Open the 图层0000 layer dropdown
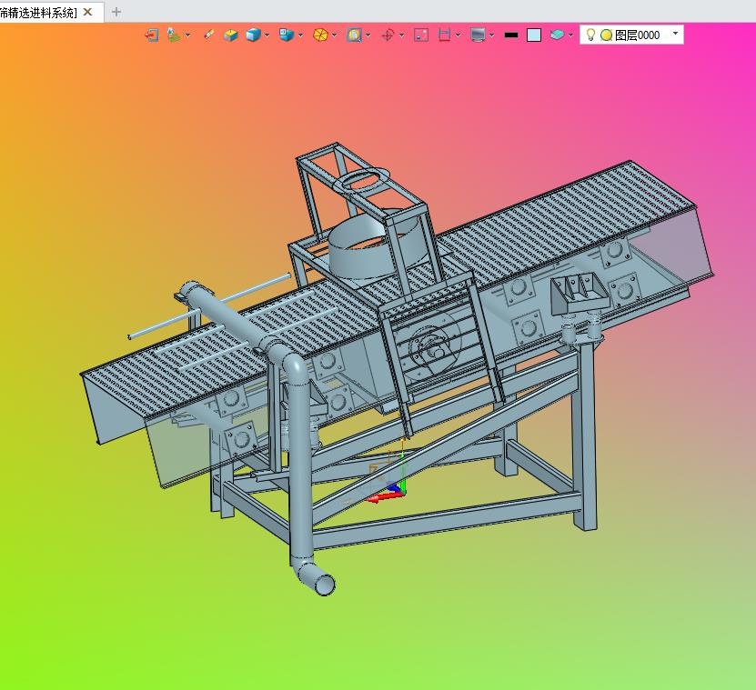756x690 pixels. (x=675, y=34)
